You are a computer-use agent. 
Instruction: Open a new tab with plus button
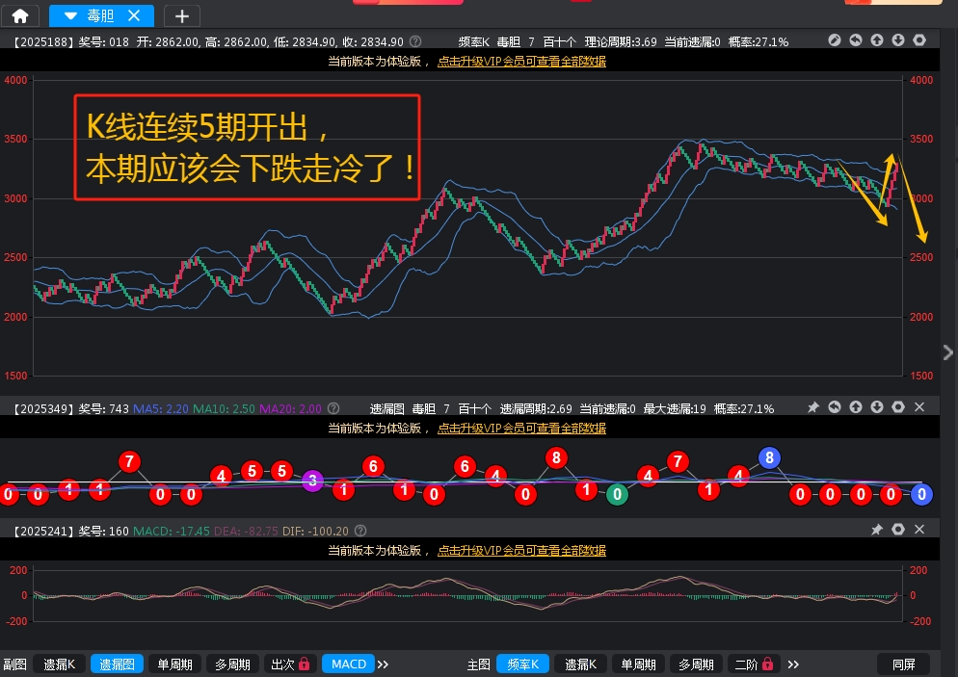pos(182,15)
